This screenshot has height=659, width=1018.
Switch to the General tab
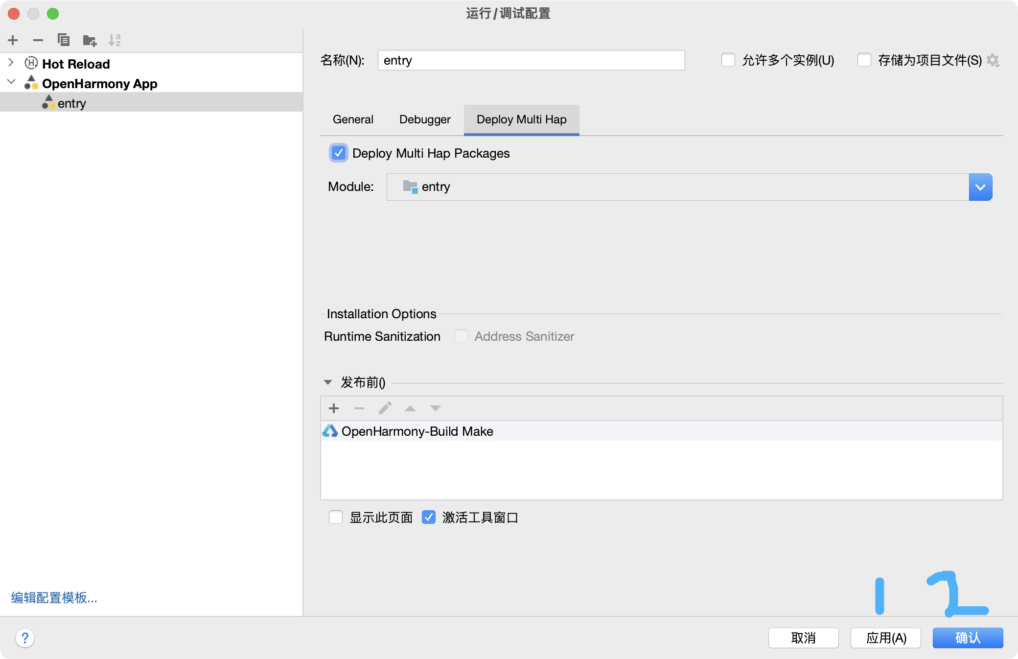point(353,119)
